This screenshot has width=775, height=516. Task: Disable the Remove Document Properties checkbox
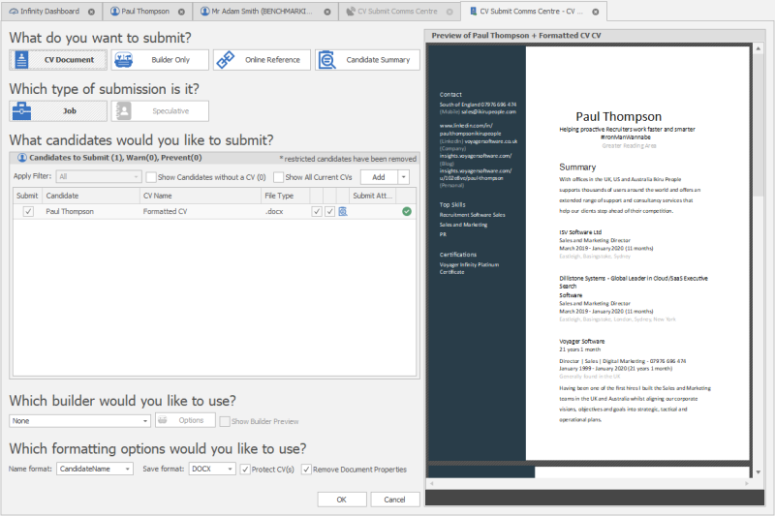pos(307,469)
